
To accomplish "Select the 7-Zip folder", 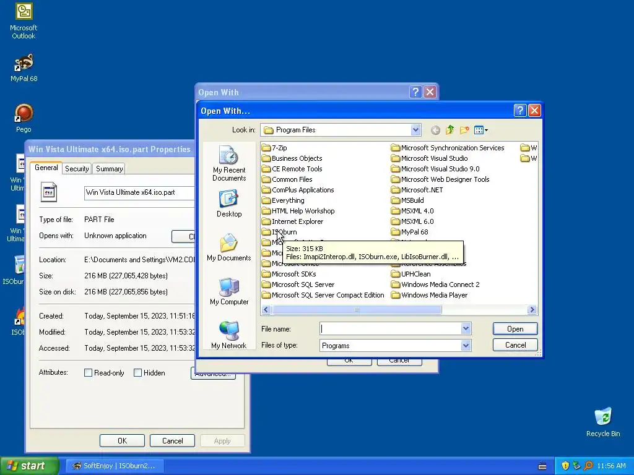I will click(x=274, y=148).
